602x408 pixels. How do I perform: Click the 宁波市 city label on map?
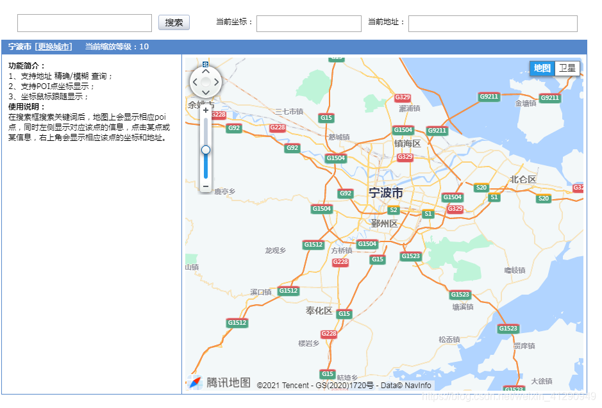click(x=386, y=193)
